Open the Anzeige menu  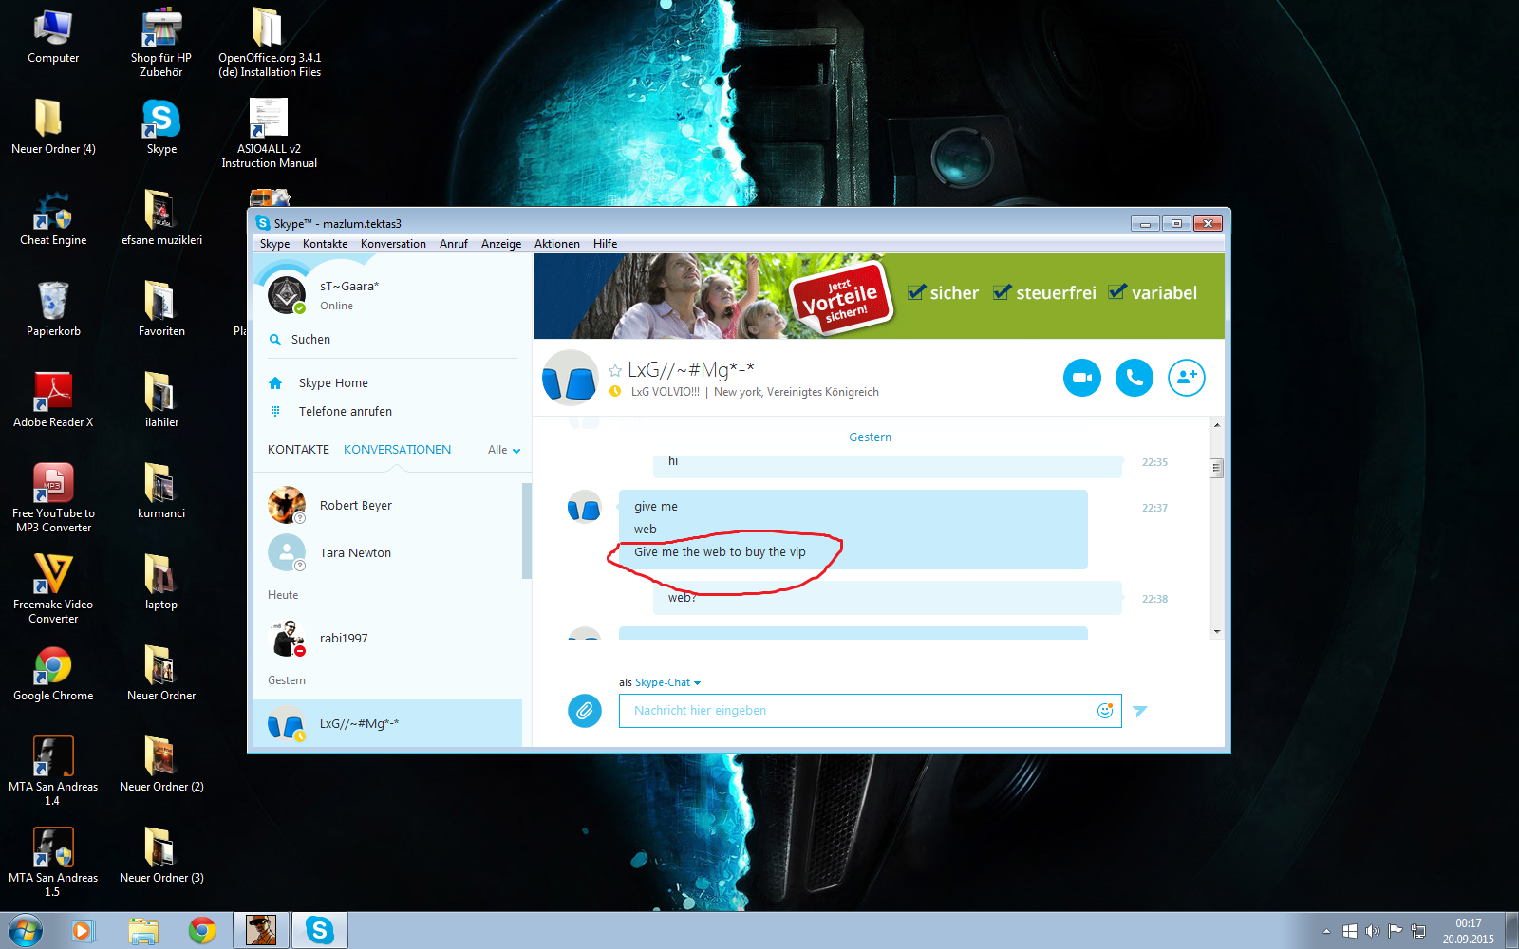click(x=501, y=244)
